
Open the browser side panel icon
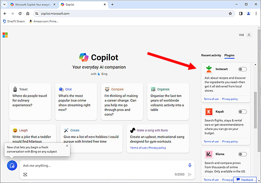point(241,13)
